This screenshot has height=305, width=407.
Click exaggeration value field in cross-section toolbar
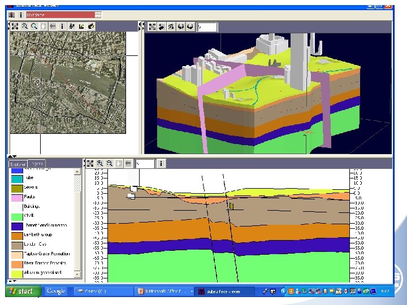point(145,163)
